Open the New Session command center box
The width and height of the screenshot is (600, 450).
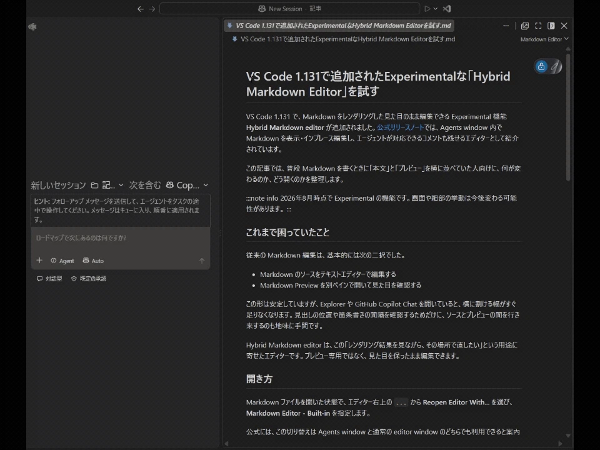tap(289, 8)
